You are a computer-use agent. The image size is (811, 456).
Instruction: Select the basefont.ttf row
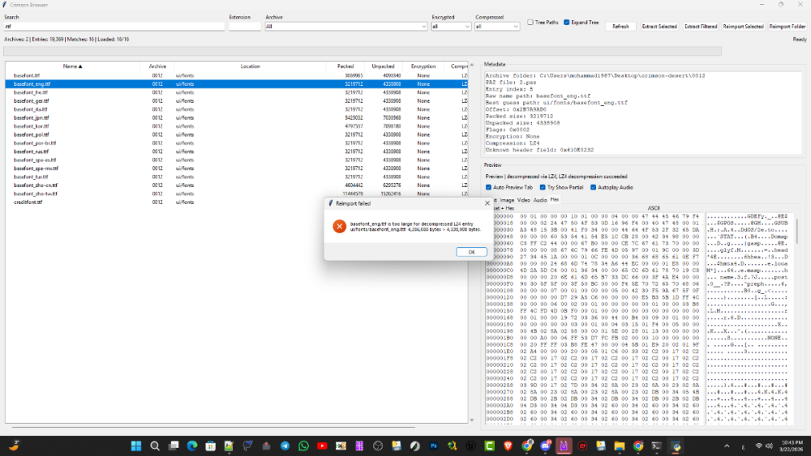[x=236, y=75]
